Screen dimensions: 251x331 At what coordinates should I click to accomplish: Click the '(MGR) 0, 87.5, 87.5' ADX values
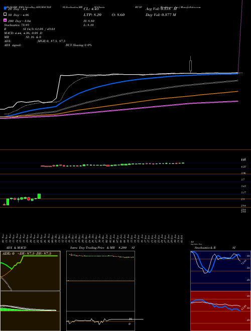(51, 41)
